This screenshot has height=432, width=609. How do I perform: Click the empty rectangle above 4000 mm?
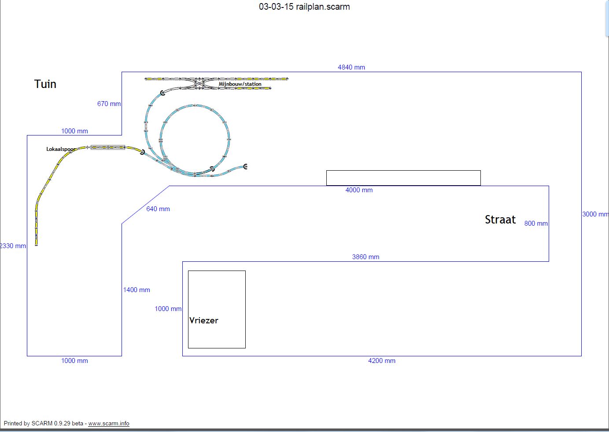point(403,178)
